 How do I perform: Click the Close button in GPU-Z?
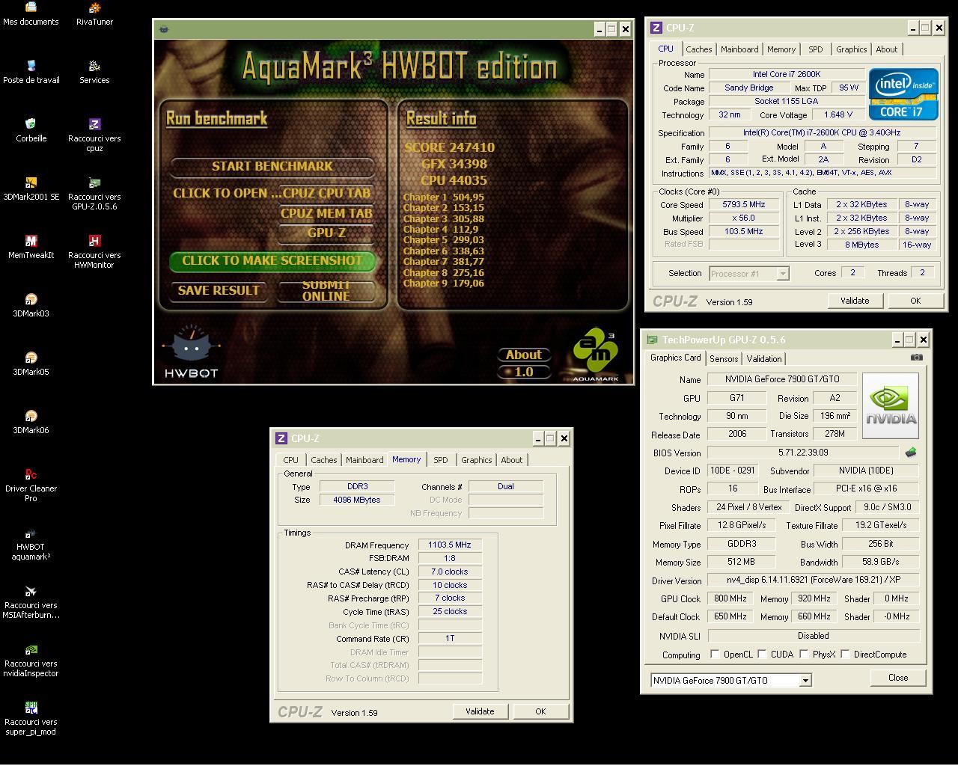[898, 678]
